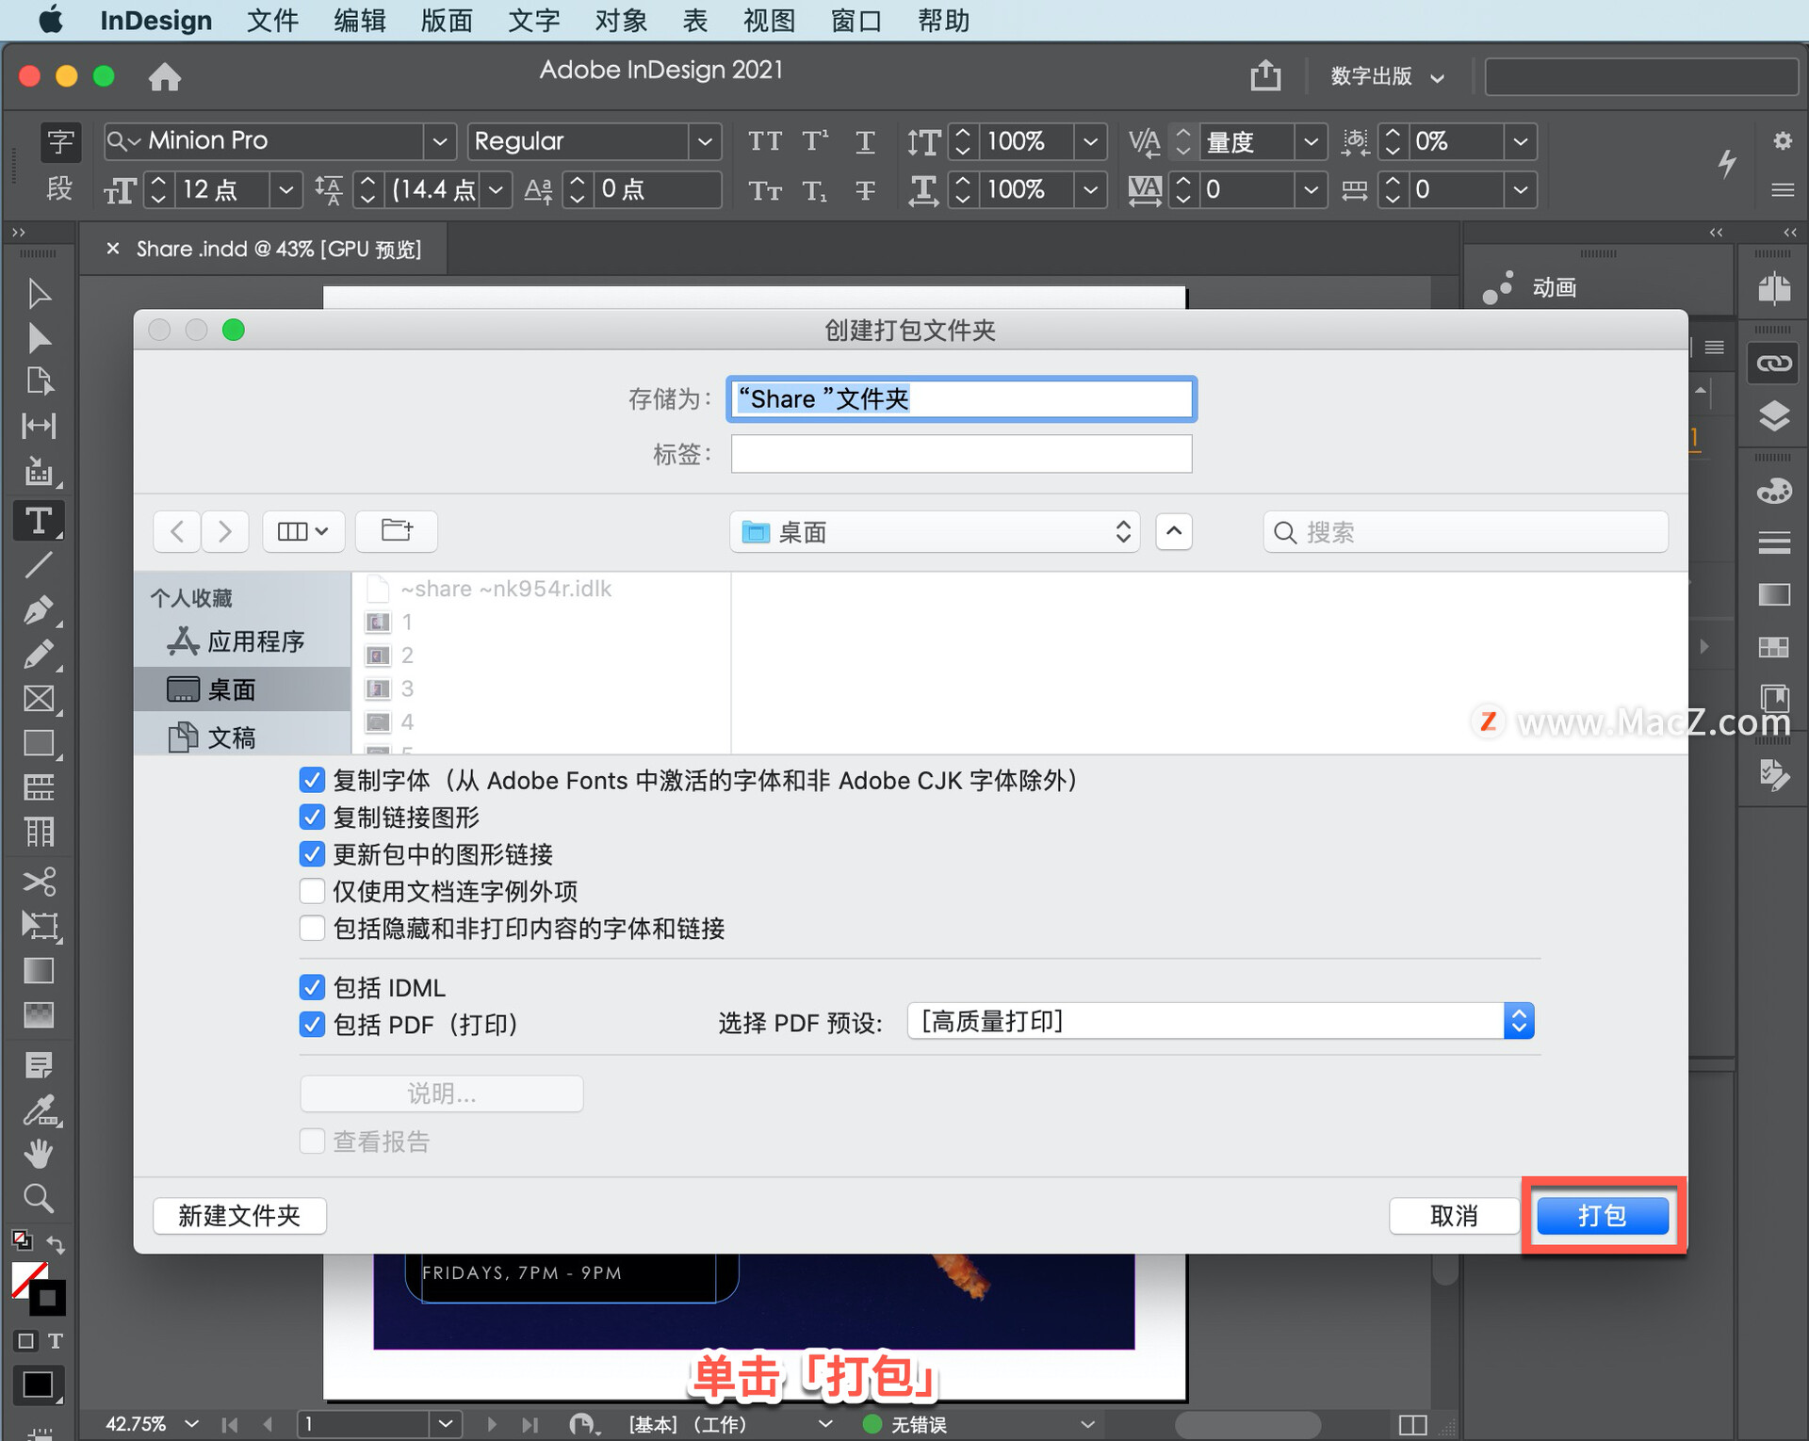Select the Type tool in the toolbar

39,521
